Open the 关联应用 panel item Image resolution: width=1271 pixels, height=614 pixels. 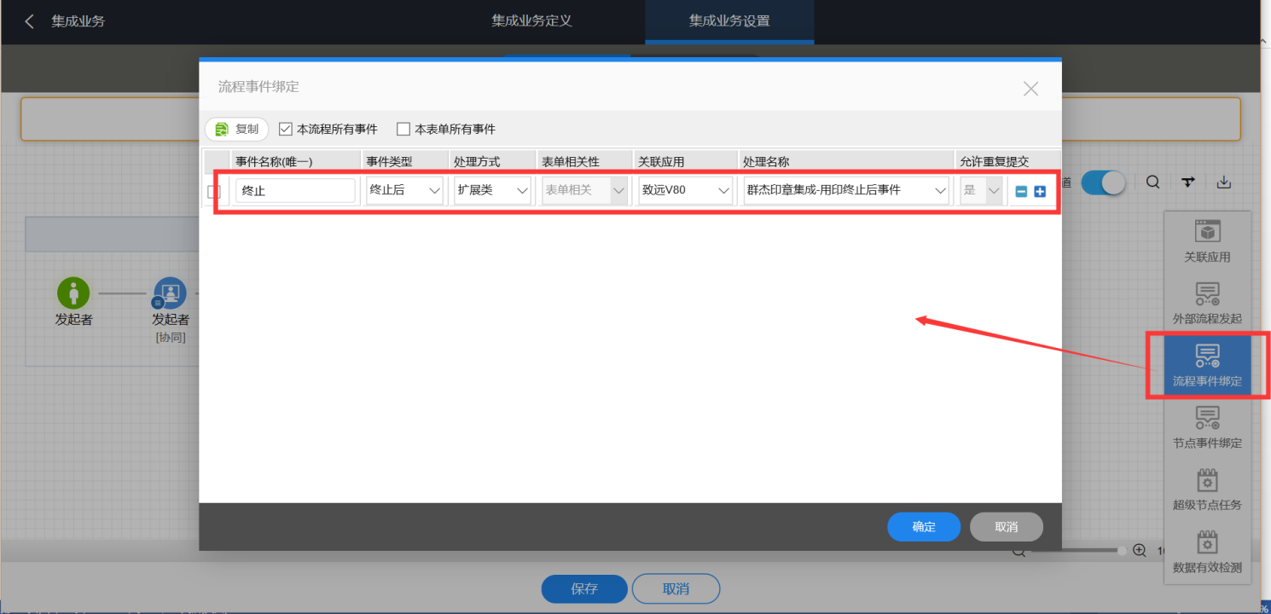(x=1207, y=241)
